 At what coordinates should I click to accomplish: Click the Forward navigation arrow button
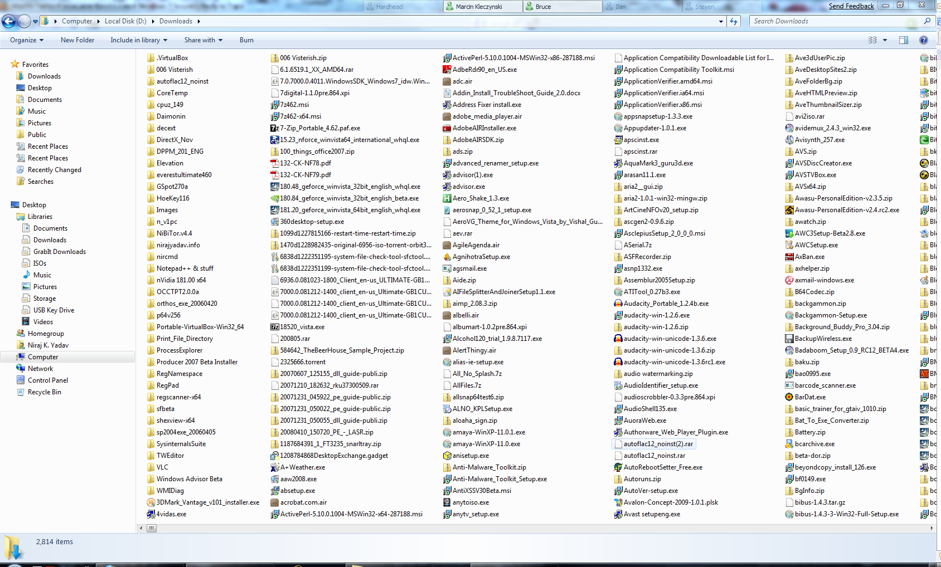[24, 21]
